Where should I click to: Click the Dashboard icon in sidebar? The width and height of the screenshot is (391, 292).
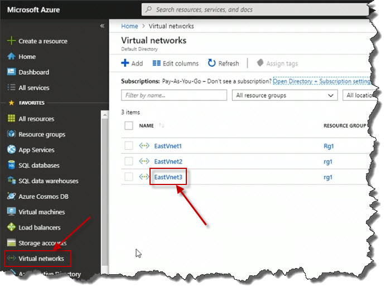11,72
